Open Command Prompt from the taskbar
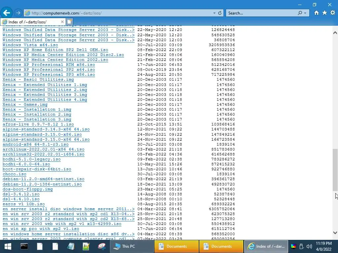This screenshot has height=253, width=338. [x=24, y=246]
